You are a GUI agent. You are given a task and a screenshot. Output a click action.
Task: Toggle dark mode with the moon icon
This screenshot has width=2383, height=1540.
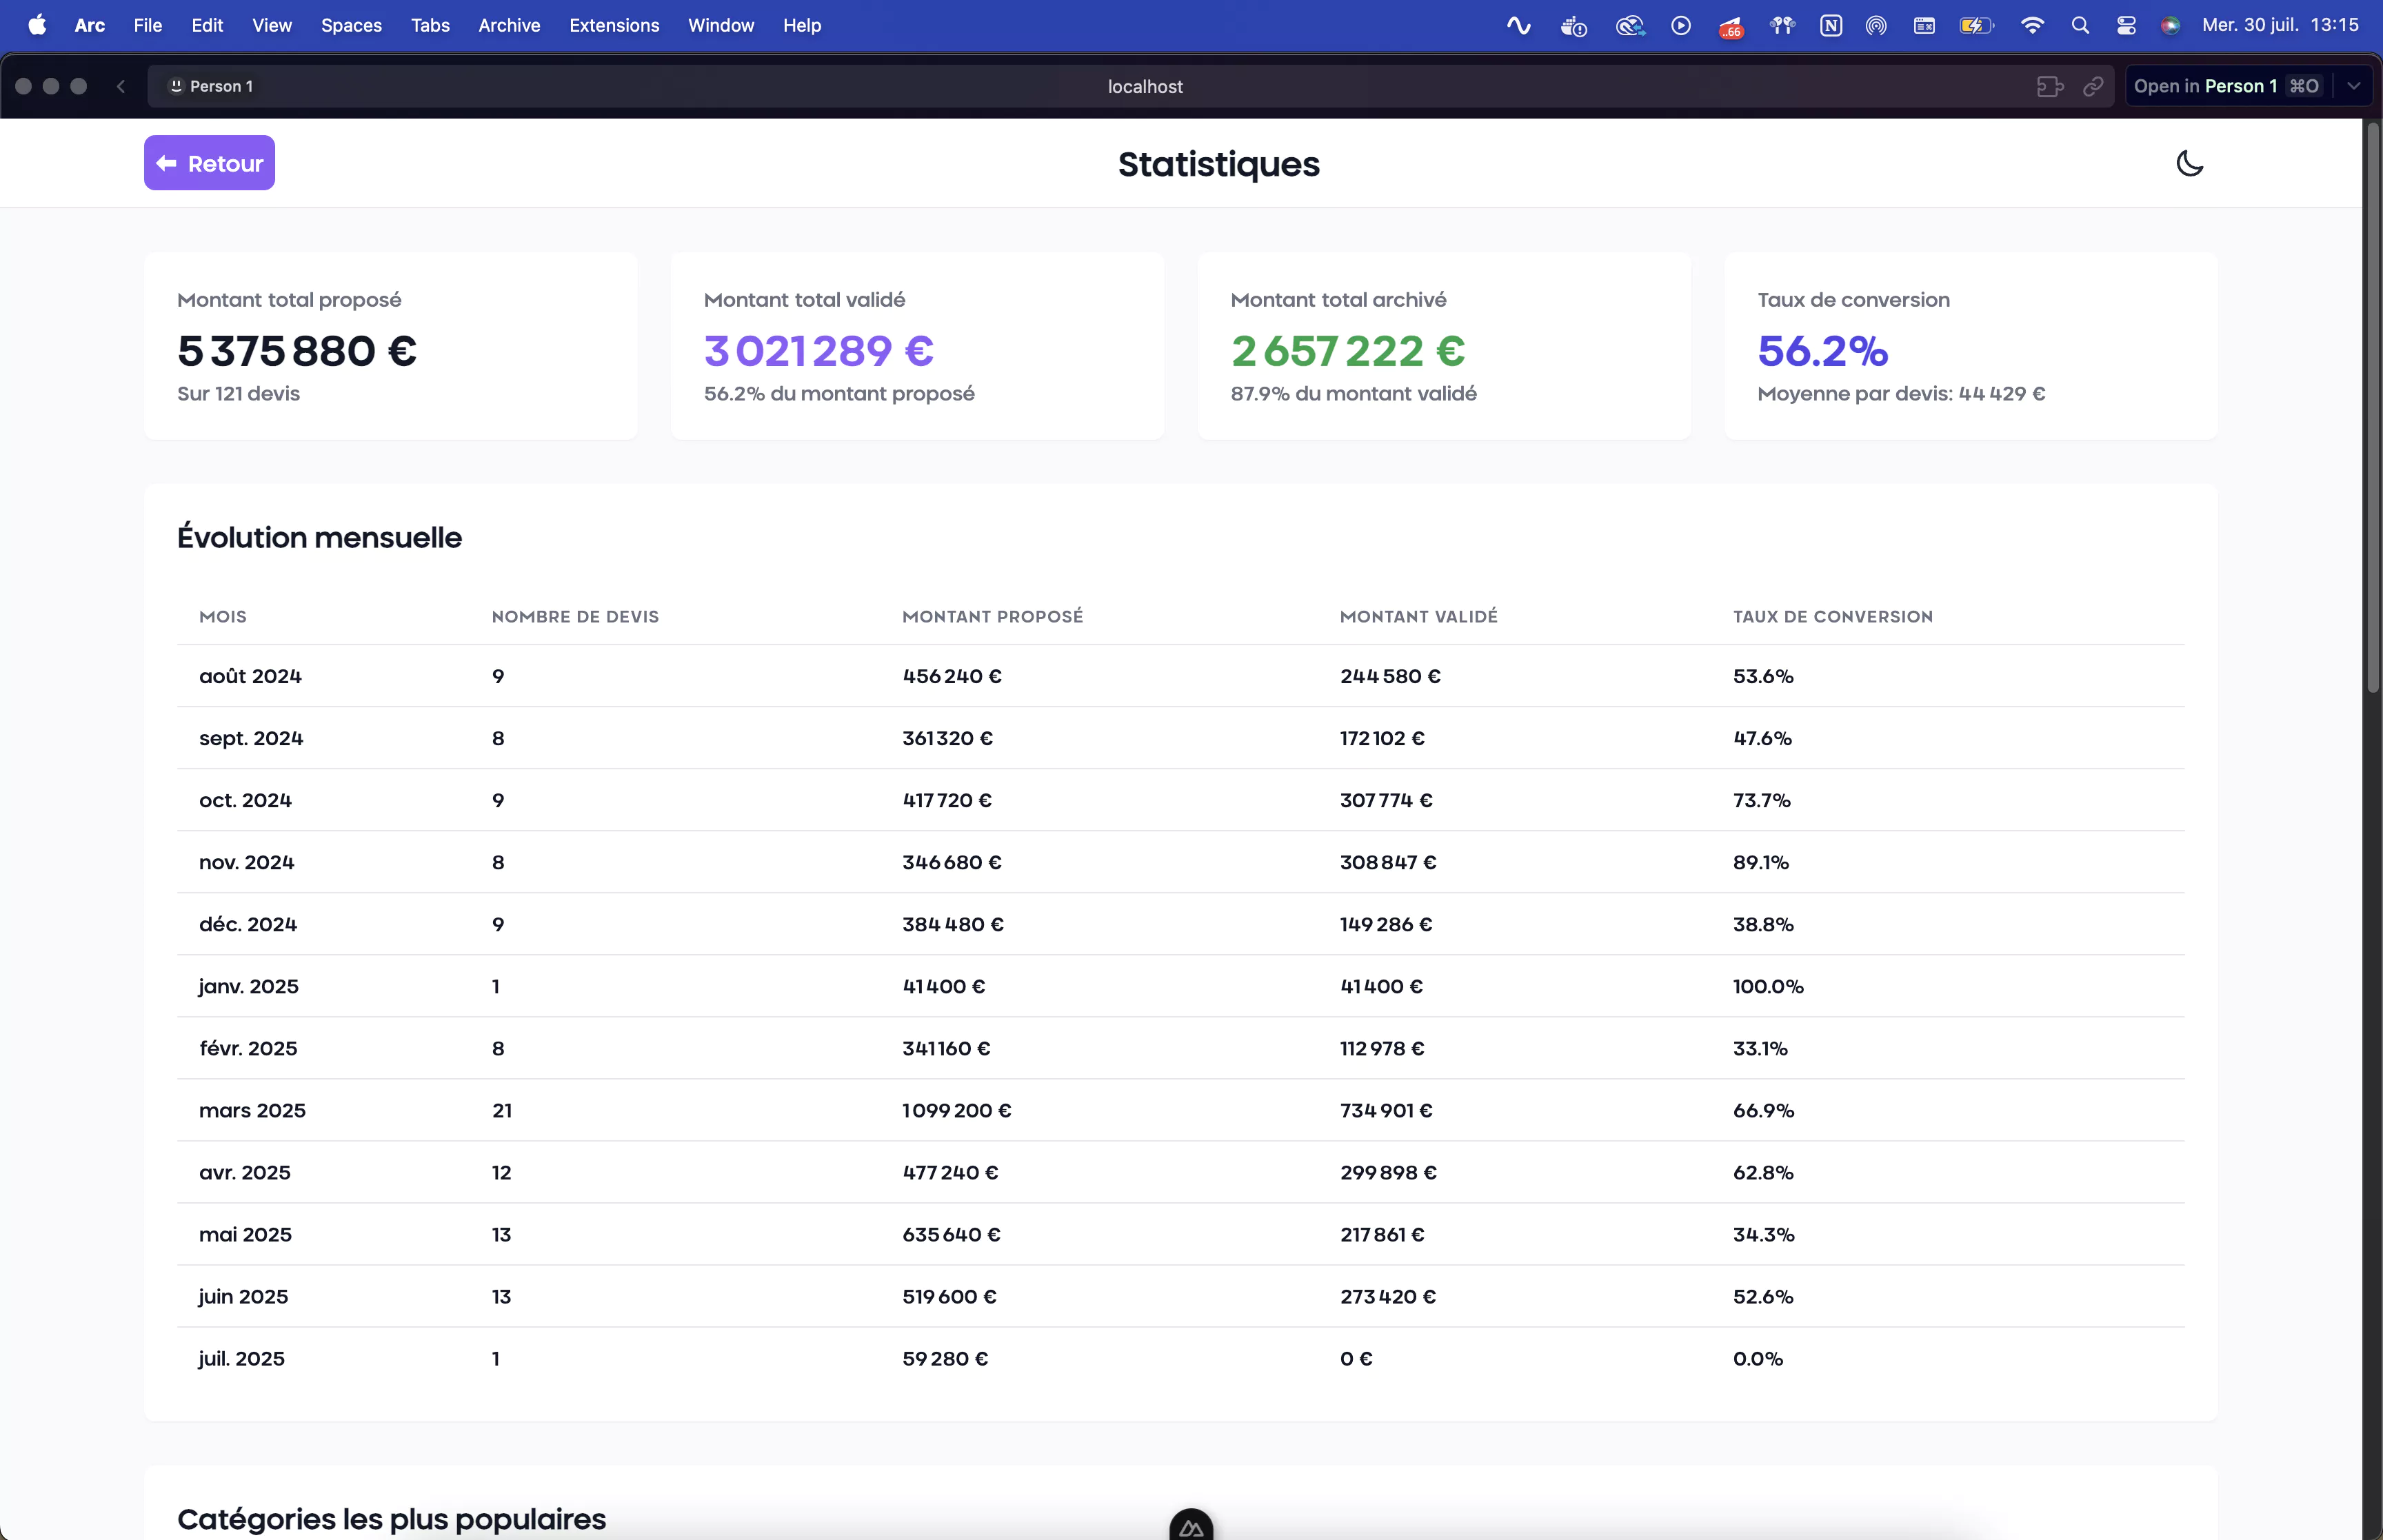click(x=2189, y=163)
